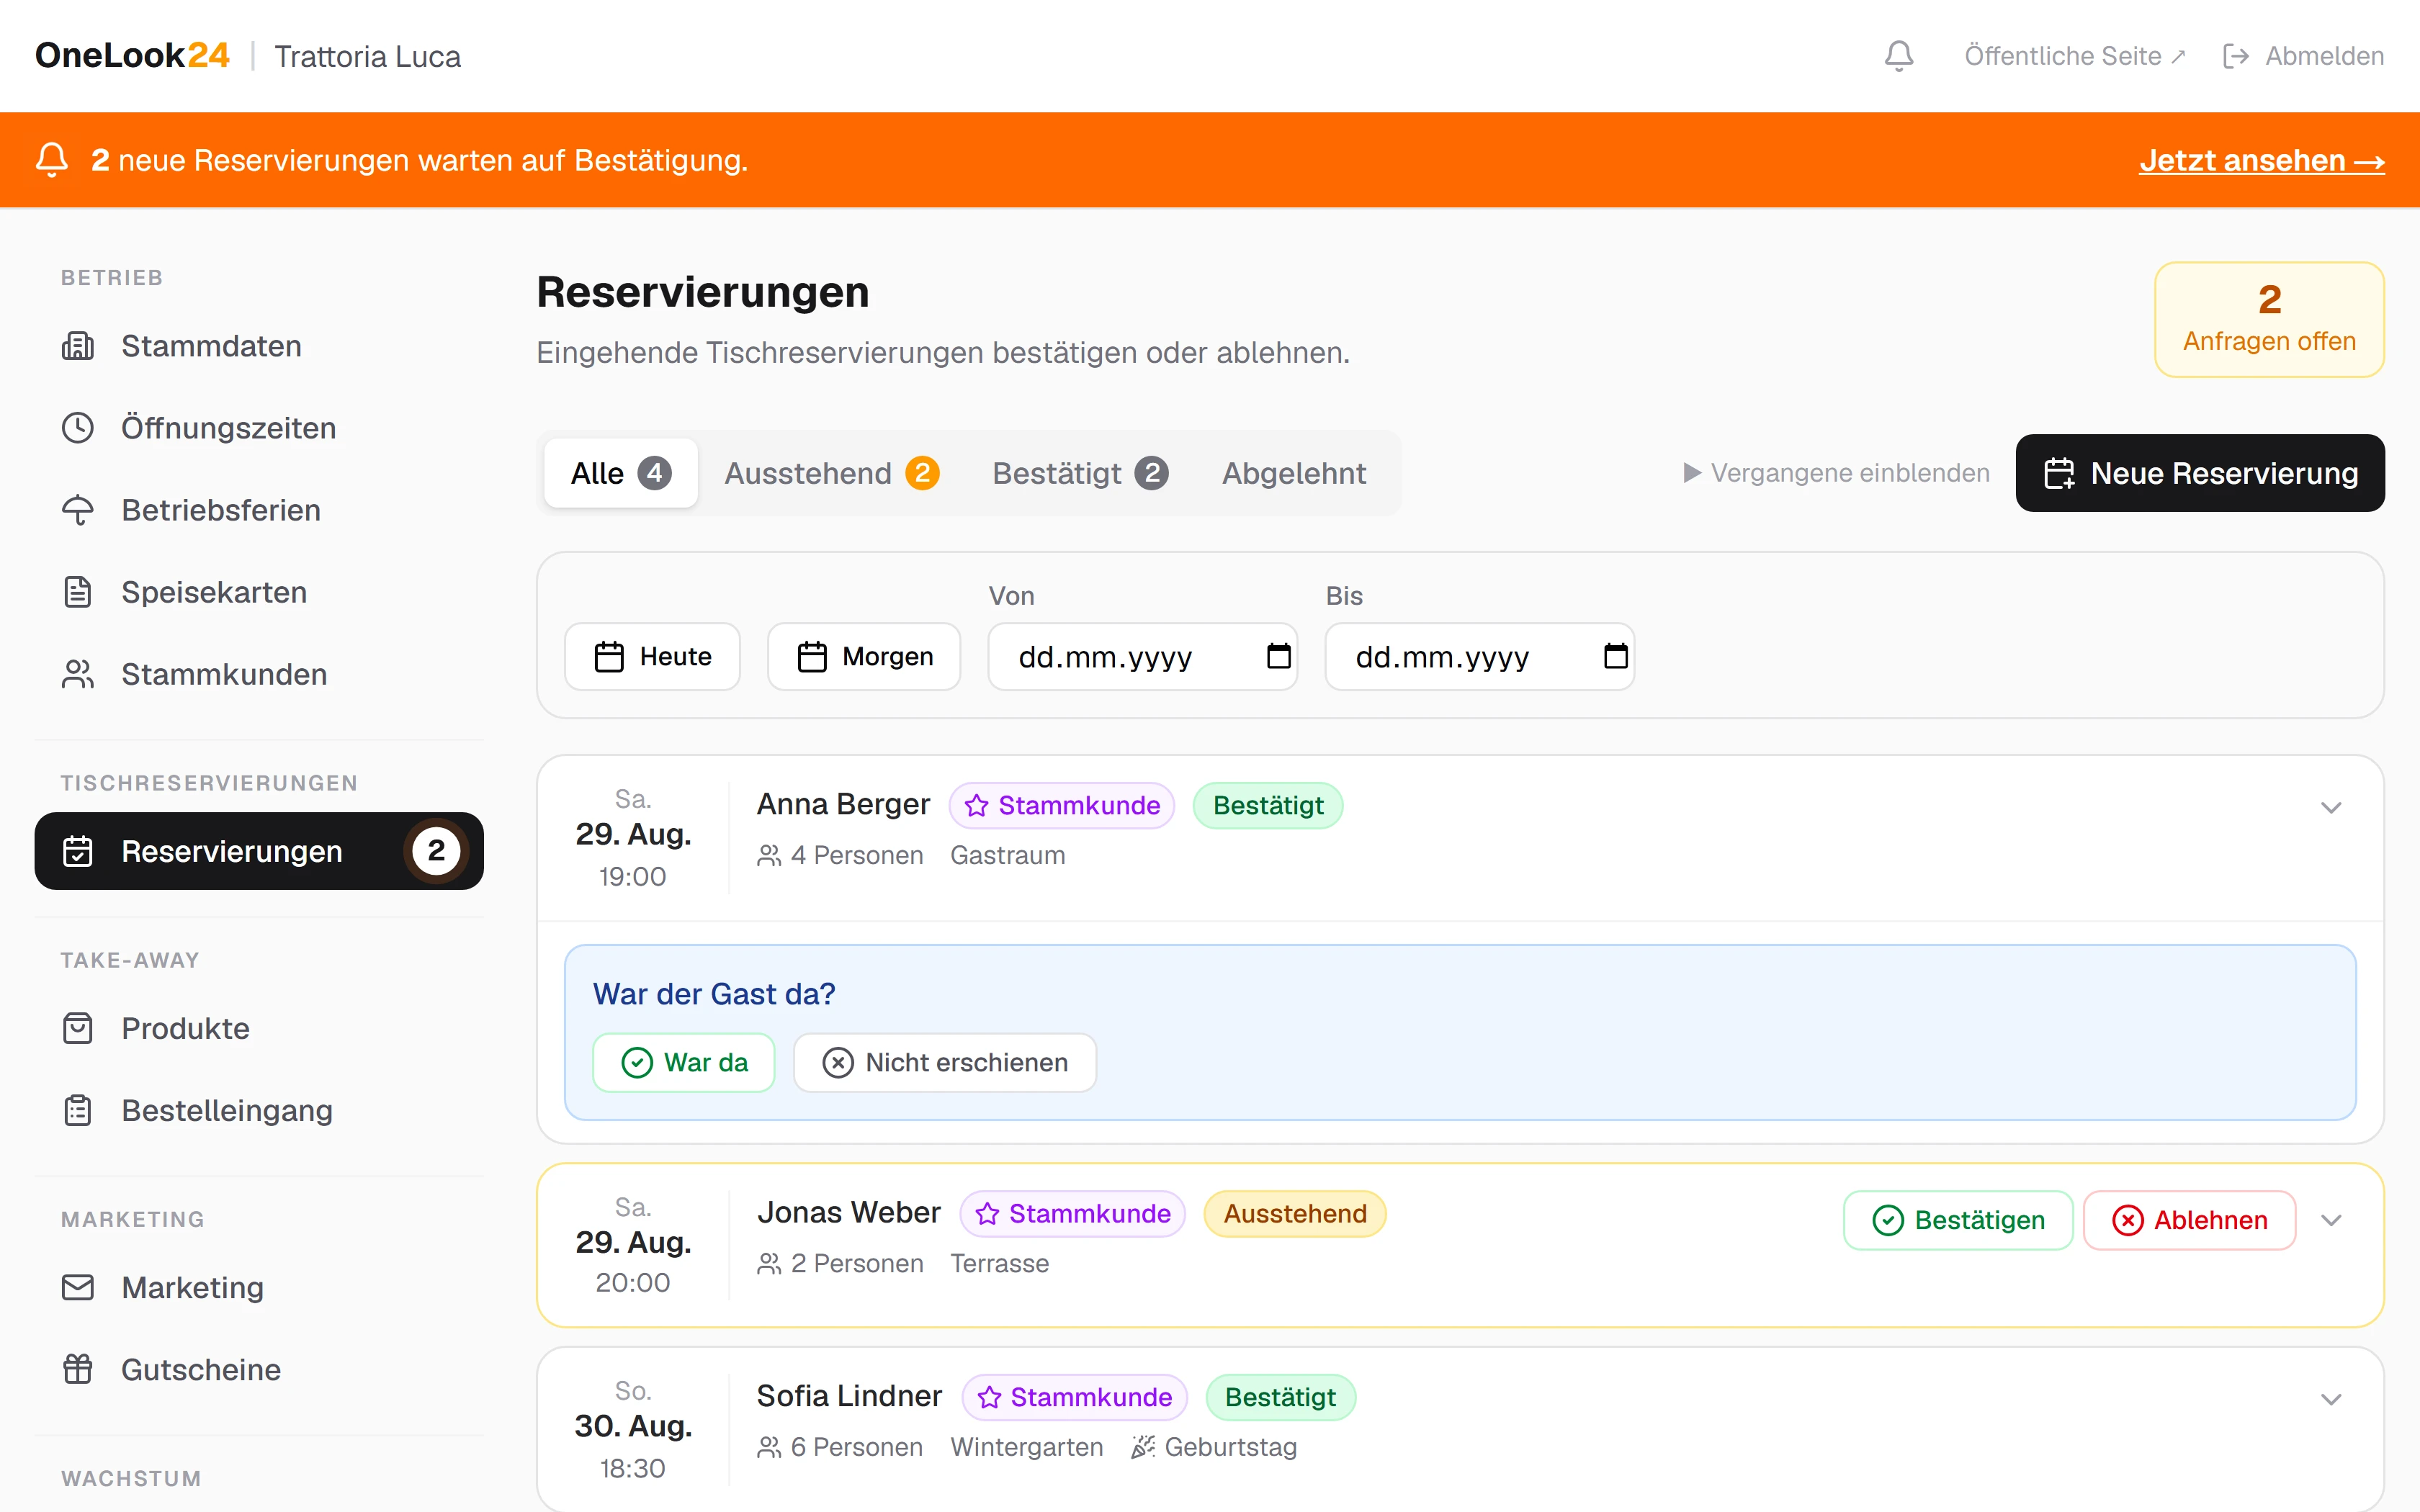This screenshot has height=1512, width=2420.
Task: Click Bestätigt status badge for Sofia Lindner
Action: pyautogui.click(x=1280, y=1398)
